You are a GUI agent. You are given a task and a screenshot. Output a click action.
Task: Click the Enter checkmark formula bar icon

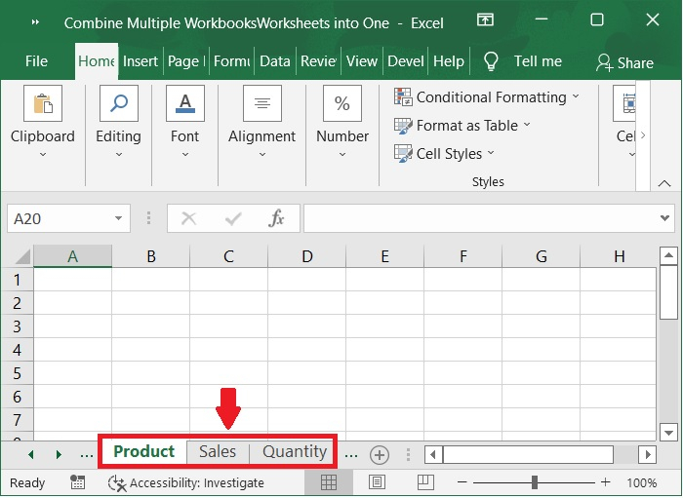click(233, 218)
